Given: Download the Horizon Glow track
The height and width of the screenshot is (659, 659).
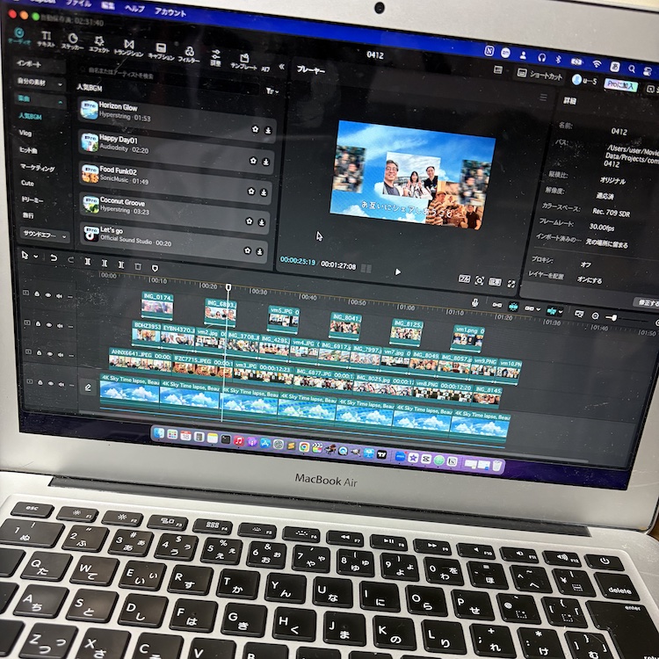Looking at the screenshot, I should [268, 131].
